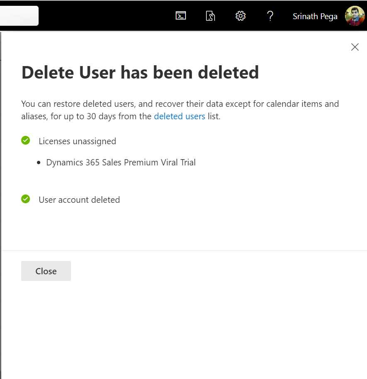
Task: Focus the search box in the header
Action: pos(19,16)
